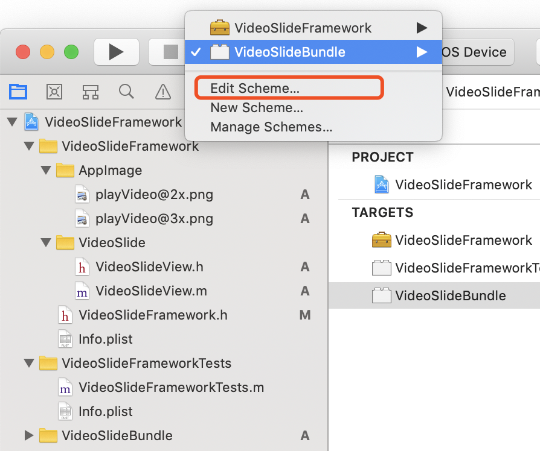The height and width of the screenshot is (451, 540).
Task: Click the VideoSlideFramework target toolbox icon
Action: coord(382,240)
